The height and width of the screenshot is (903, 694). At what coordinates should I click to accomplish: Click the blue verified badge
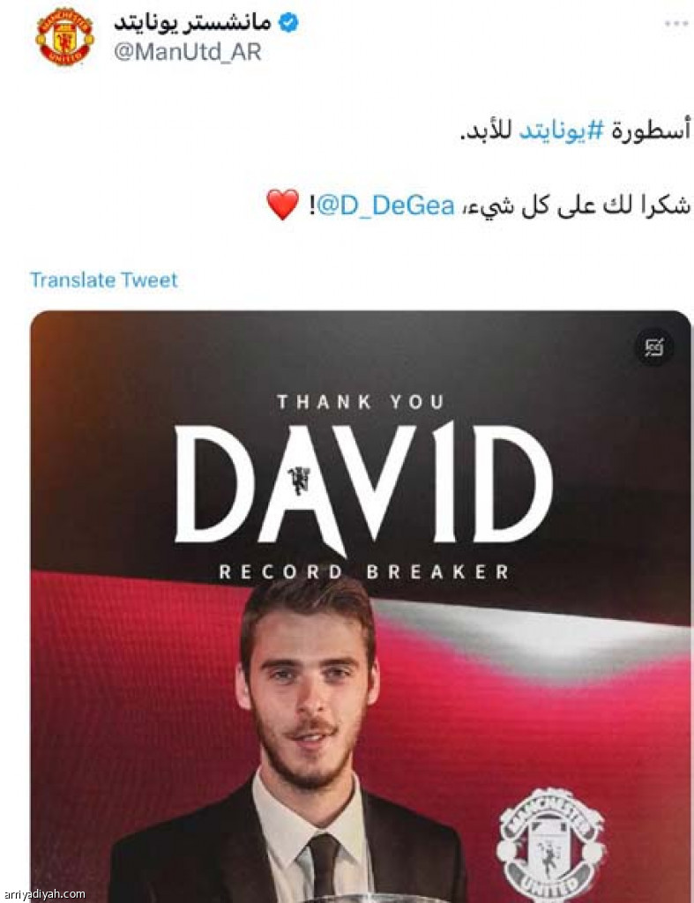pyautogui.click(x=288, y=22)
